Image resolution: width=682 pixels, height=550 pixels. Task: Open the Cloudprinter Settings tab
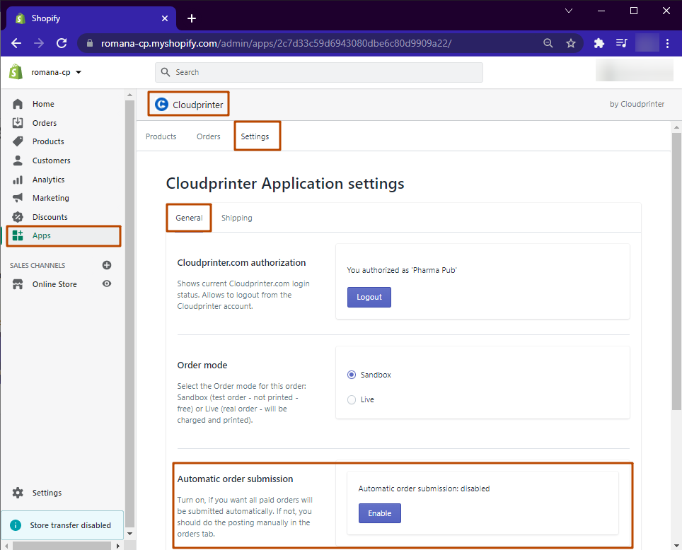(255, 136)
